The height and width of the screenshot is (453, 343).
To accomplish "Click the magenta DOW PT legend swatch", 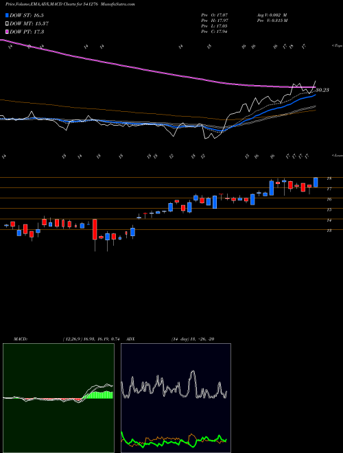I will coord(8,32).
